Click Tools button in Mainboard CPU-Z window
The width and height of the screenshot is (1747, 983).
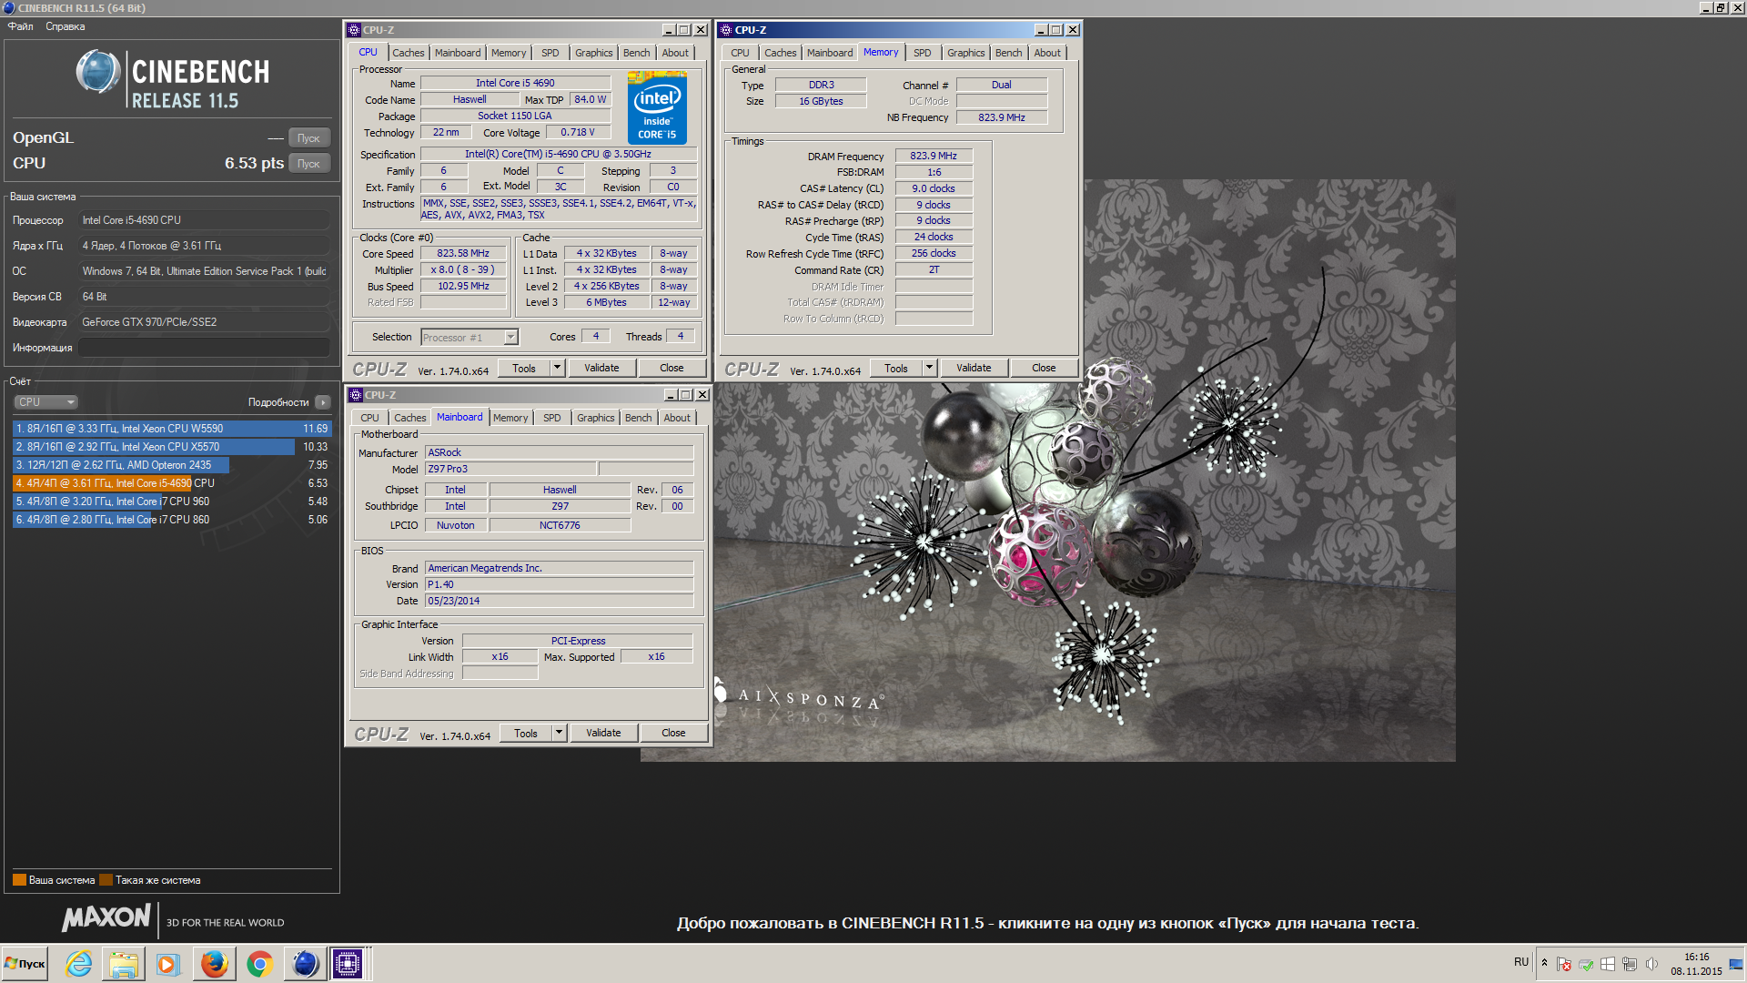(x=526, y=734)
